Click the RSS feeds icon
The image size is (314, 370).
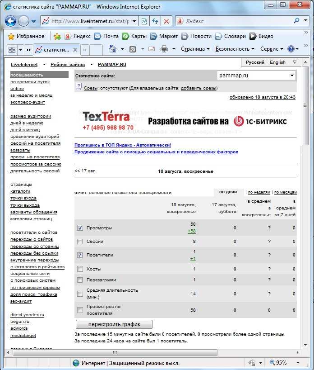pyautogui.click(x=133, y=49)
